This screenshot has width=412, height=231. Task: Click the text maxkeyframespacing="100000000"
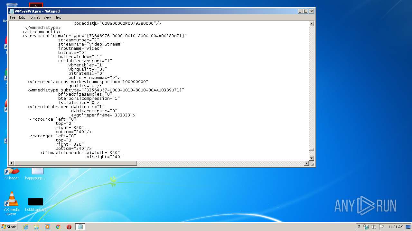tap(109, 81)
